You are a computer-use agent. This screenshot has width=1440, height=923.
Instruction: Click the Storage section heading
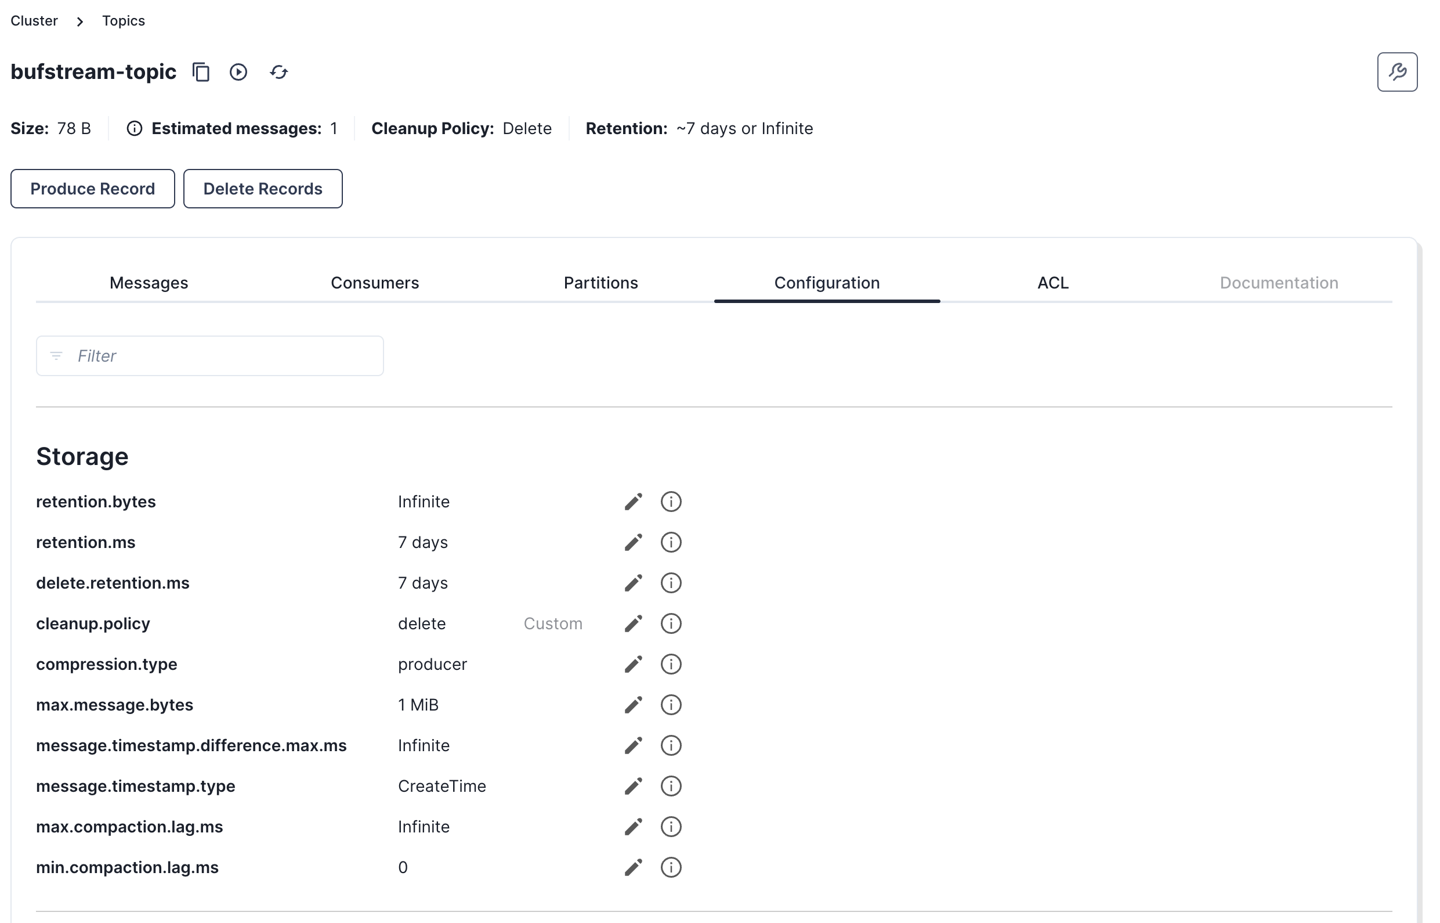click(x=82, y=457)
